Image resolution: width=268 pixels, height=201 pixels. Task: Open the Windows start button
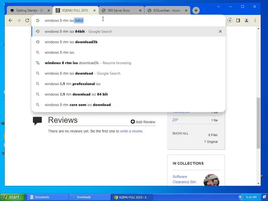(12, 197)
